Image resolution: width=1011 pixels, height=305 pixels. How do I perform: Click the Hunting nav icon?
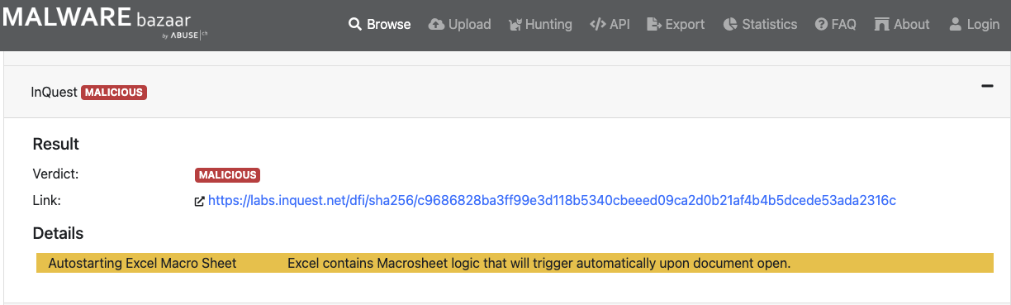(516, 25)
